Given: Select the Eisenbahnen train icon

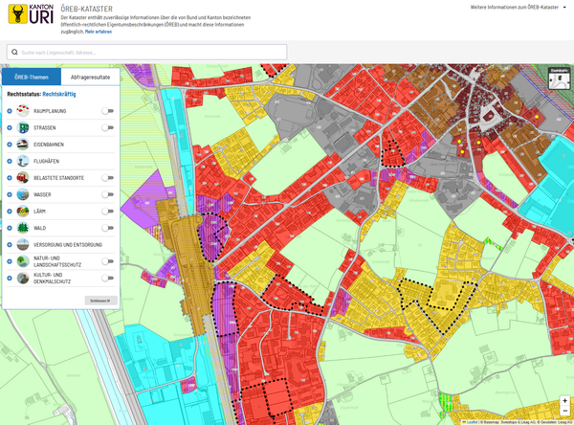Looking at the screenshot, I should click(x=23, y=145).
